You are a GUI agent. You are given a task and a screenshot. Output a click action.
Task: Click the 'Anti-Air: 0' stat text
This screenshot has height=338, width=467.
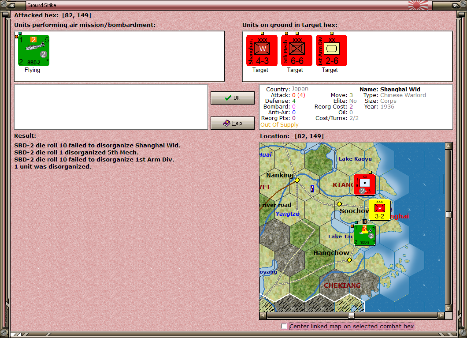[x=282, y=113]
